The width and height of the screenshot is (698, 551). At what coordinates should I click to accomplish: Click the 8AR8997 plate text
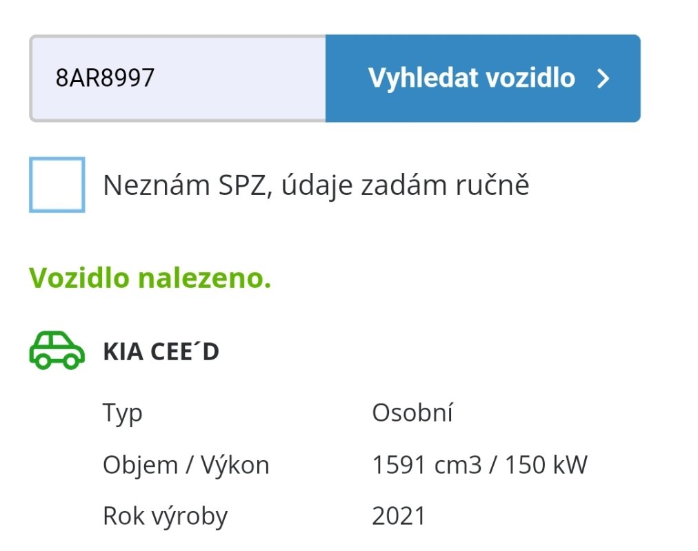[x=105, y=78]
